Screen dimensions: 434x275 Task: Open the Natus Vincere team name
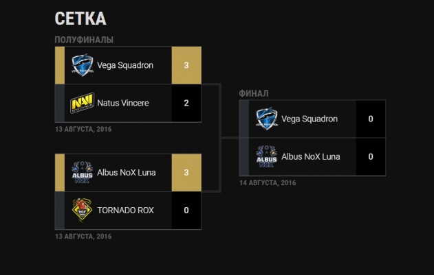point(123,103)
